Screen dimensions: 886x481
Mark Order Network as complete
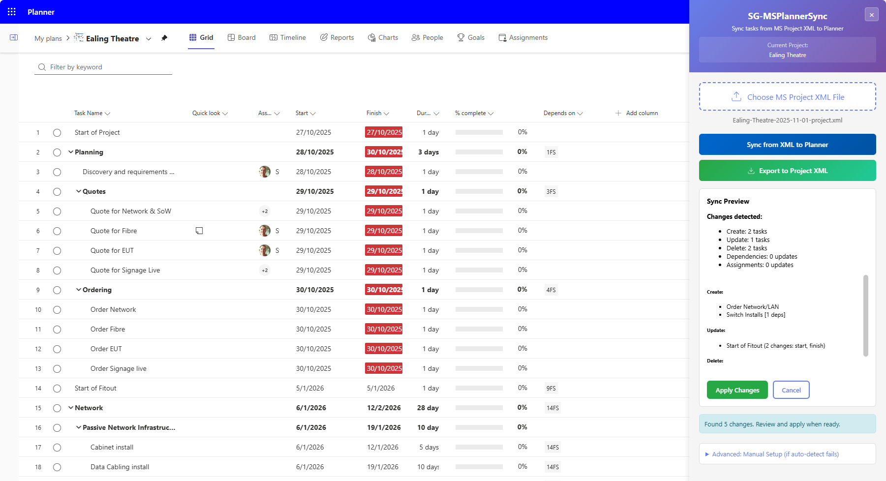click(57, 309)
